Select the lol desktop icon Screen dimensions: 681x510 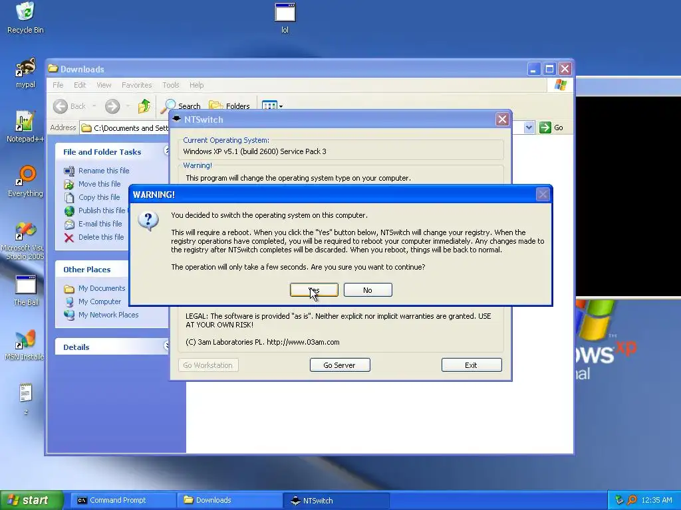click(x=285, y=17)
